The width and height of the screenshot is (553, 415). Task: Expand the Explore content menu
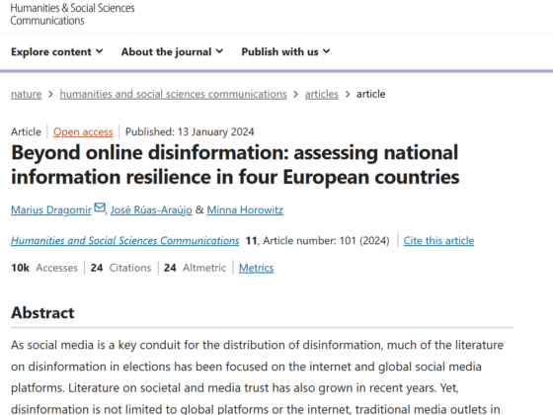(x=57, y=51)
